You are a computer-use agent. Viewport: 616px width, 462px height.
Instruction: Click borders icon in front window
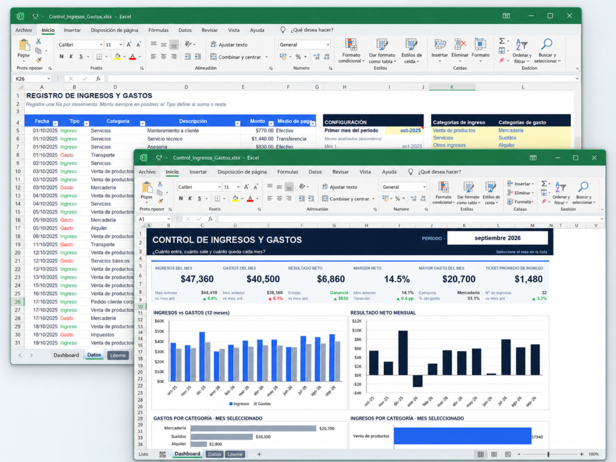click(217, 199)
